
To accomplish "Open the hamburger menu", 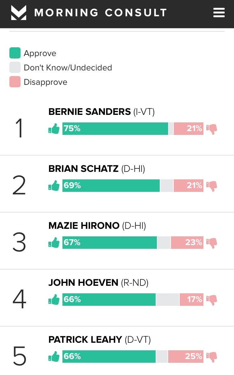I will tap(219, 13).
